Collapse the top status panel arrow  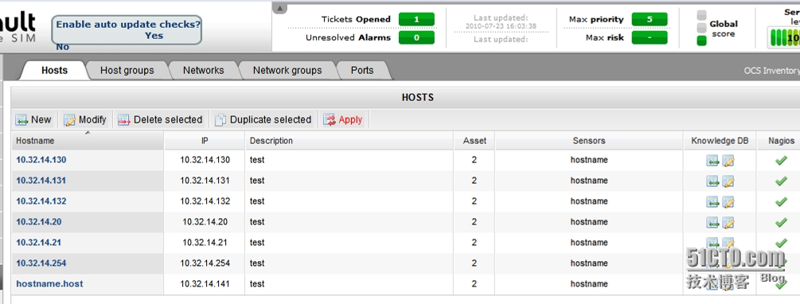pyautogui.click(x=280, y=9)
